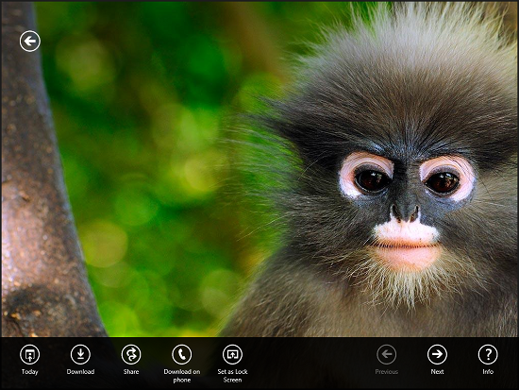519x390 pixels.
Task: Go back using the circled left arrow
Action: pos(30,42)
